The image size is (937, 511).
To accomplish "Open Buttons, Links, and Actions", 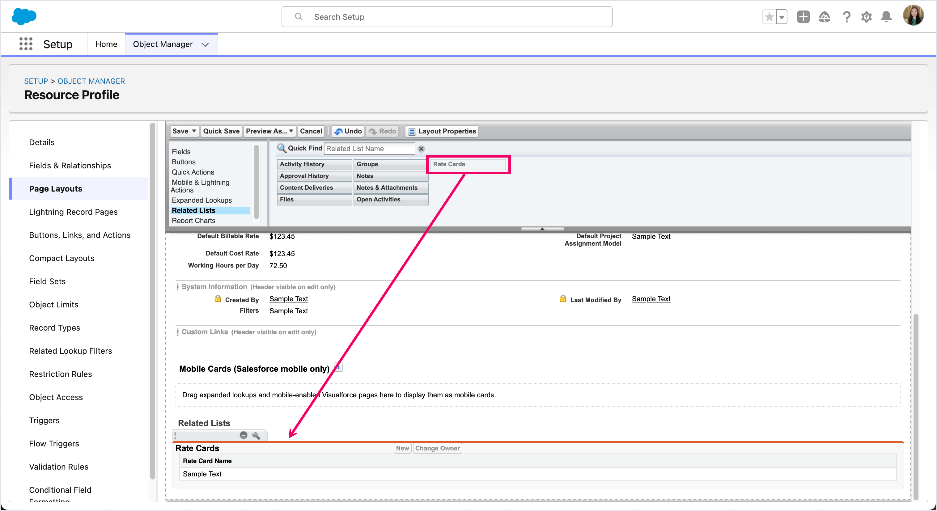I will pos(80,235).
